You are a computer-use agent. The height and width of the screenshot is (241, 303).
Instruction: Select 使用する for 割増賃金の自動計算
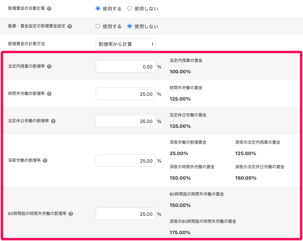[x=98, y=9]
